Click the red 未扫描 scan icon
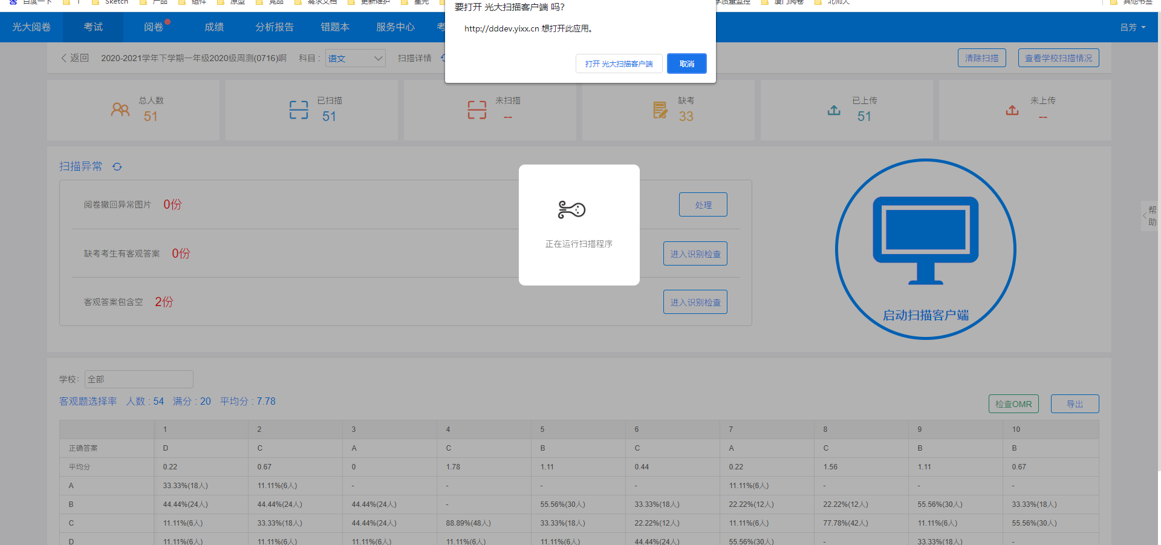 [x=476, y=109]
